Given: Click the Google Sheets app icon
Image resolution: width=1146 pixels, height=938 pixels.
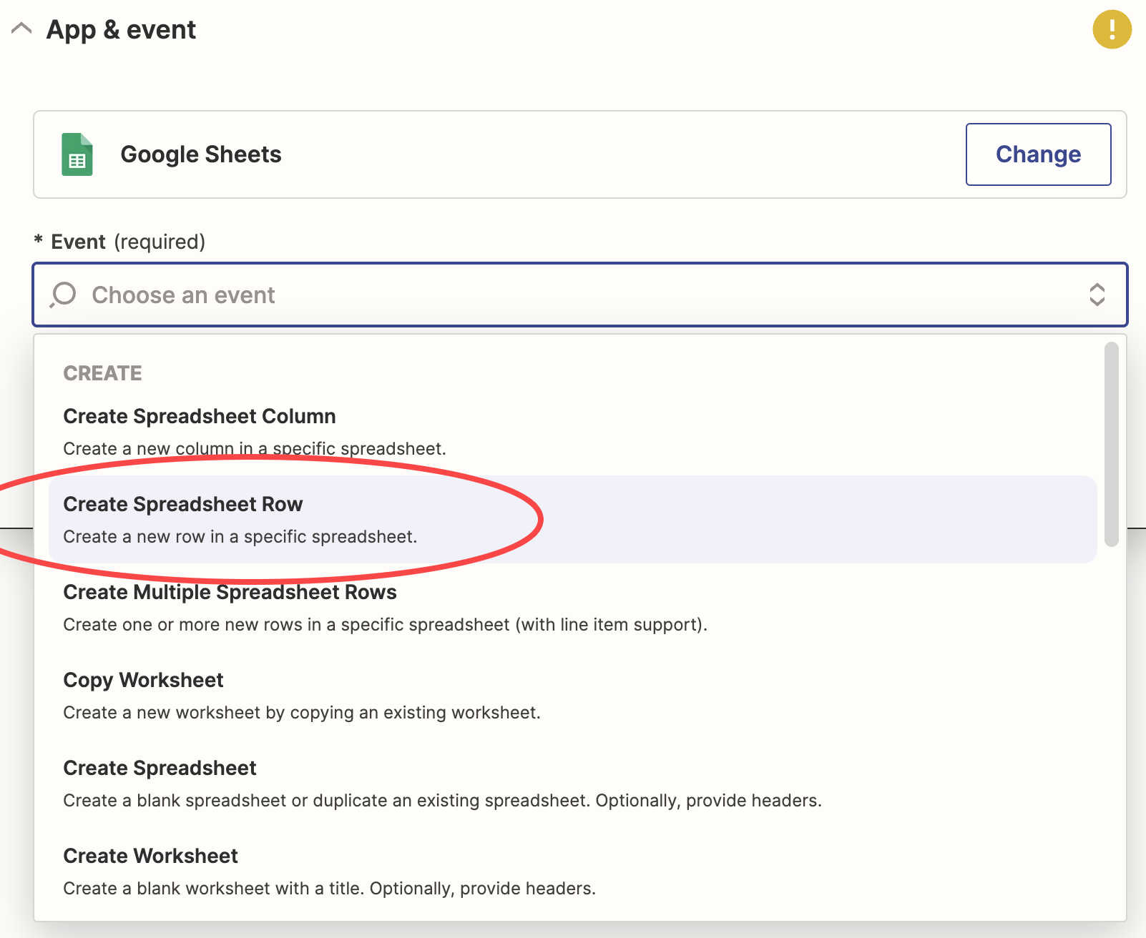Looking at the screenshot, I should [x=77, y=154].
